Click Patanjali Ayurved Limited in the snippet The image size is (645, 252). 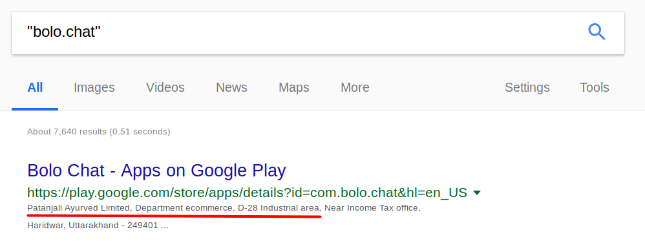(x=78, y=208)
